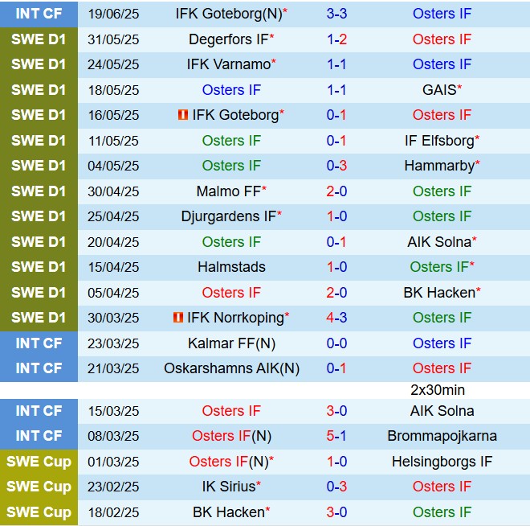530x526 pixels.
Task: Select Helsingborgs IF team name
Action: [x=442, y=462]
